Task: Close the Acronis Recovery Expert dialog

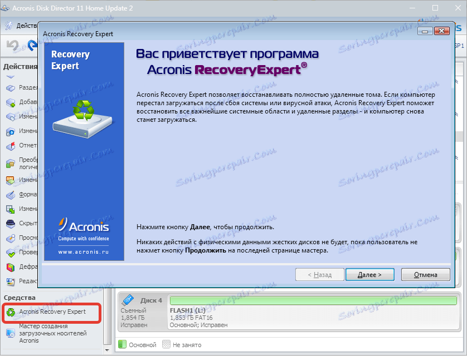Action: tap(442, 31)
